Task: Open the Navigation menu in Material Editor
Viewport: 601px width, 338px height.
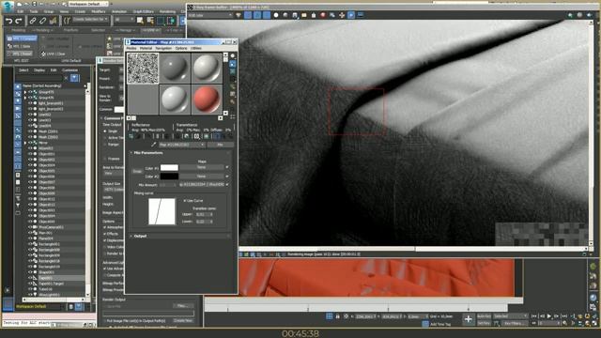Action: click(163, 49)
